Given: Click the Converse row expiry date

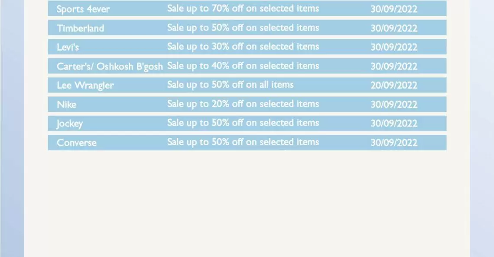Looking at the screenshot, I should (x=394, y=143).
